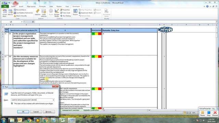
Task: Click into the formula bar
Action: [x=125, y=22]
